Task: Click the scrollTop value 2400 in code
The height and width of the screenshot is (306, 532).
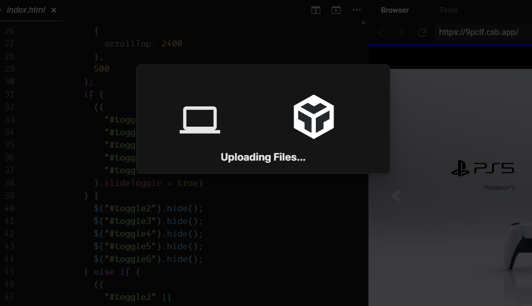Action: 172,44
